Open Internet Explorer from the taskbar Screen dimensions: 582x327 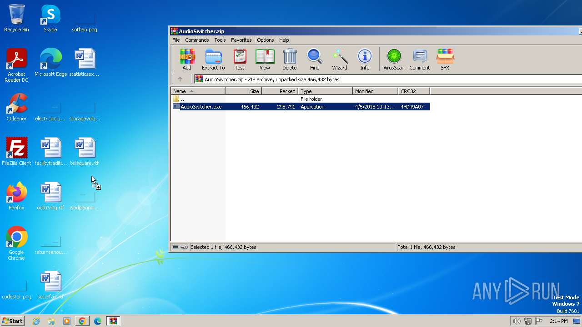pos(36,321)
